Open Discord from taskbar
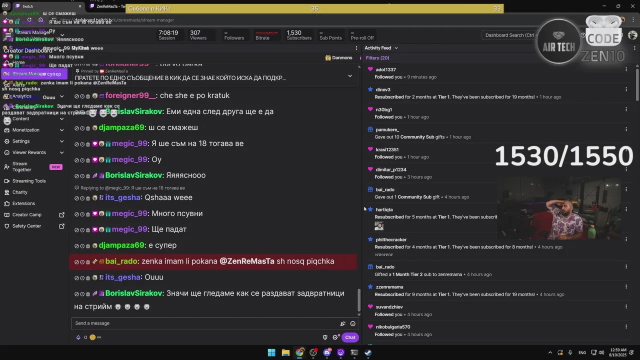 (327, 352)
